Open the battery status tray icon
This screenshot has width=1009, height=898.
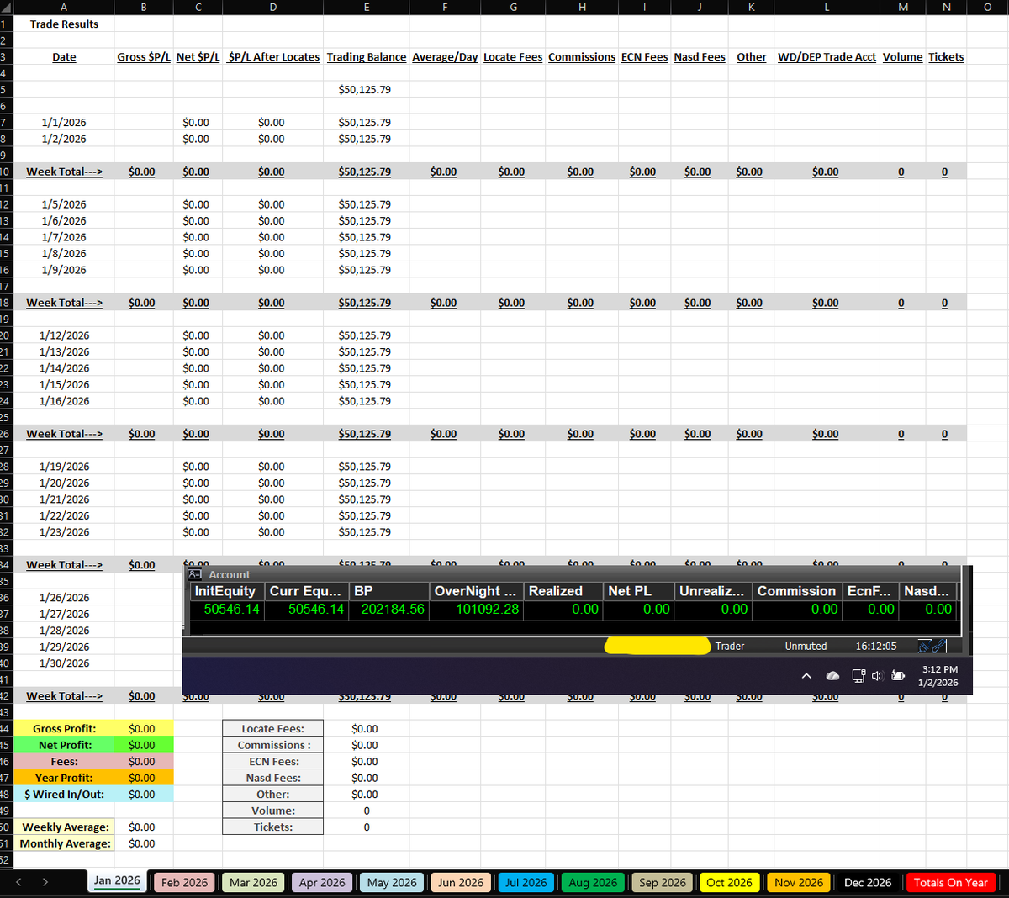(897, 676)
